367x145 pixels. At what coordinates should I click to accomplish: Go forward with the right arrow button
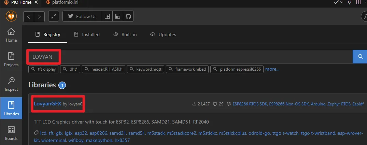(39, 16)
